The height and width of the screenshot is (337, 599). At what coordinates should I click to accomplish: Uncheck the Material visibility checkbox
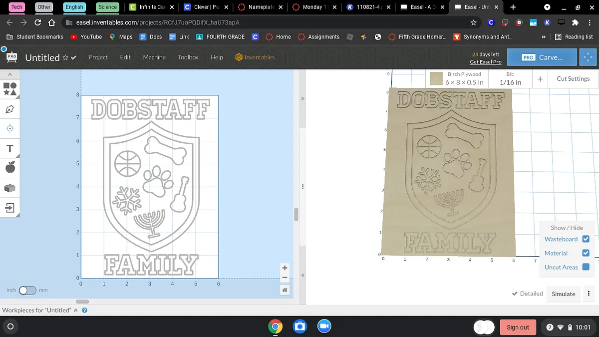586,253
